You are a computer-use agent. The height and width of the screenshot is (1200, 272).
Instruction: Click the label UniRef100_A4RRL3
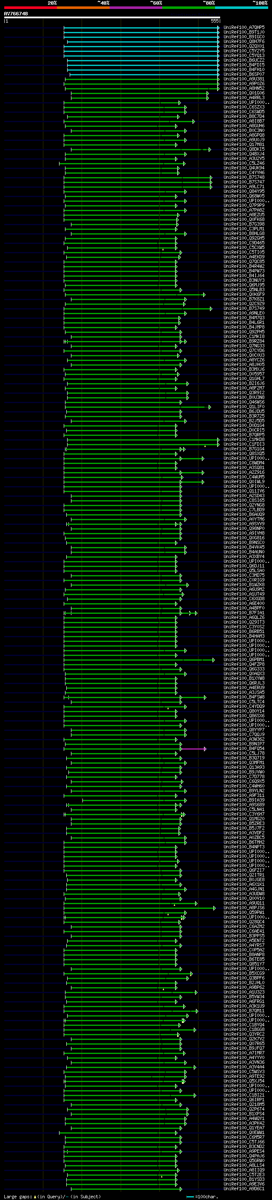click(x=244, y=98)
